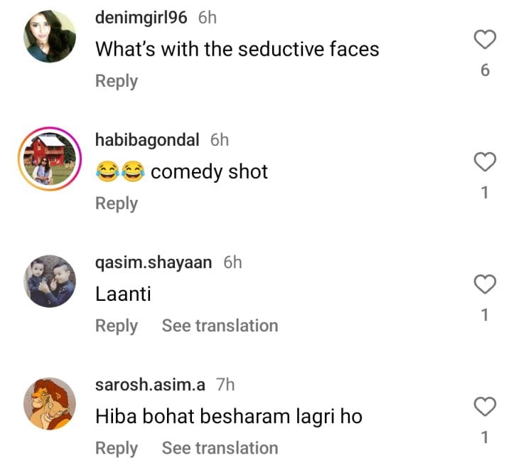The width and height of the screenshot is (526, 473).
Task: Heart sarosh.asim.a's comment
Action: click(x=485, y=408)
